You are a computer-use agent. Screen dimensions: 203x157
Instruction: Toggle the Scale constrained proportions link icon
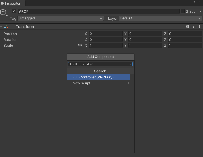(80, 45)
